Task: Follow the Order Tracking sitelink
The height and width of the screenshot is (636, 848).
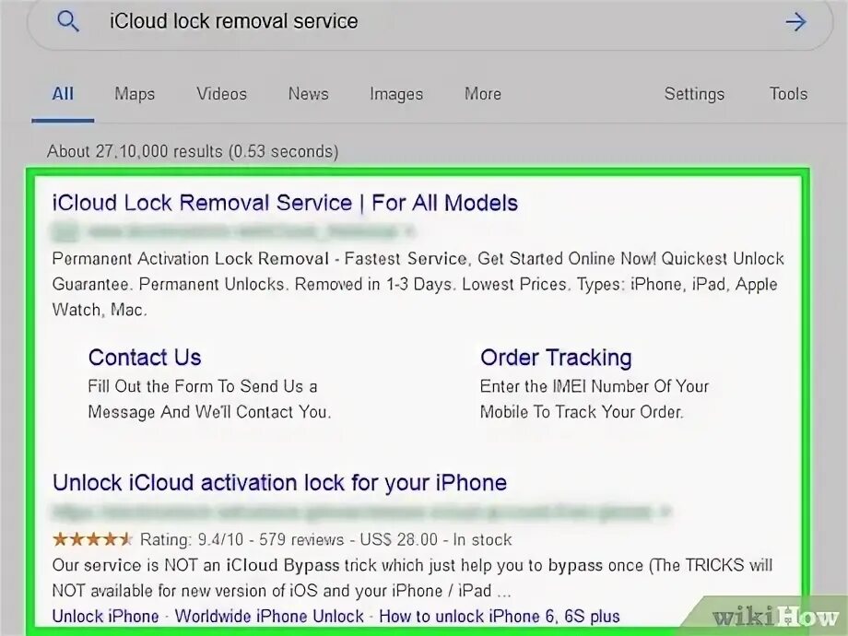Action: (556, 358)
